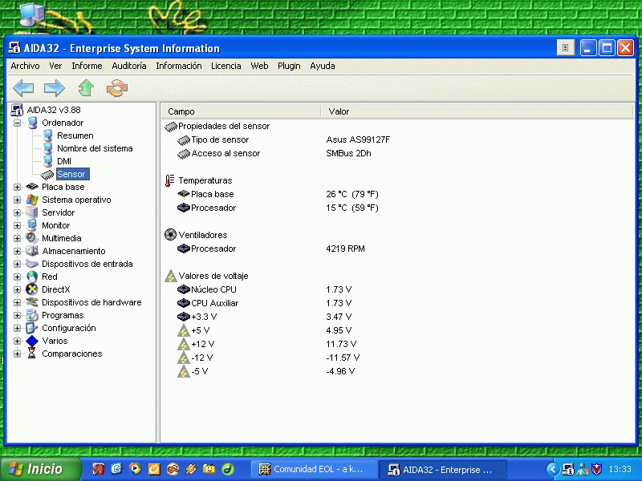Expand the Placa base tree node
Image resolution: width=642 pixels, height=481 pixels.
(18, 187)
